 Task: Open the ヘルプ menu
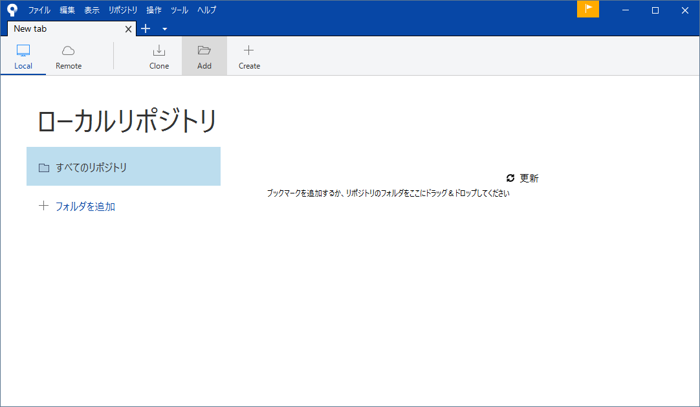point(206,10)
